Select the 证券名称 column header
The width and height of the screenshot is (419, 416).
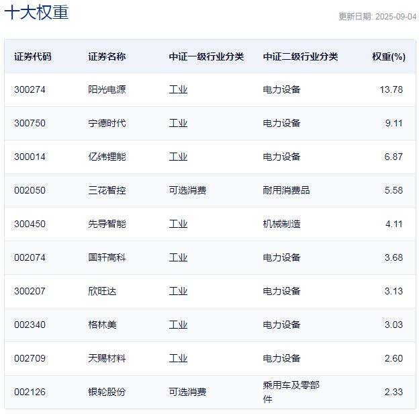pyautogui.click(x=107, y=56)
